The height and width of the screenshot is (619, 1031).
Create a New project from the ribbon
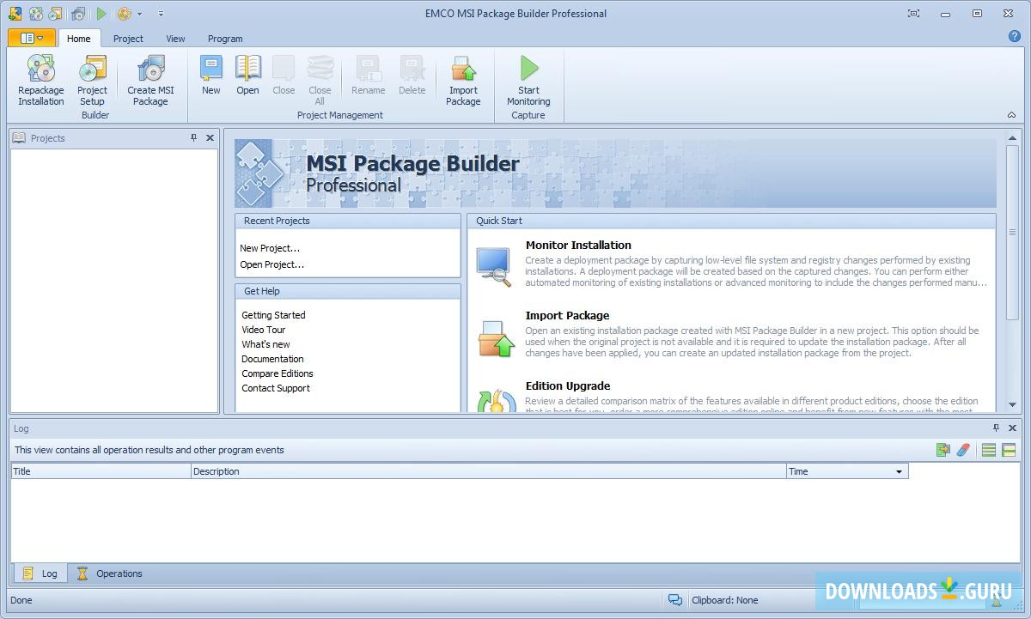click(x=211, y=76)
